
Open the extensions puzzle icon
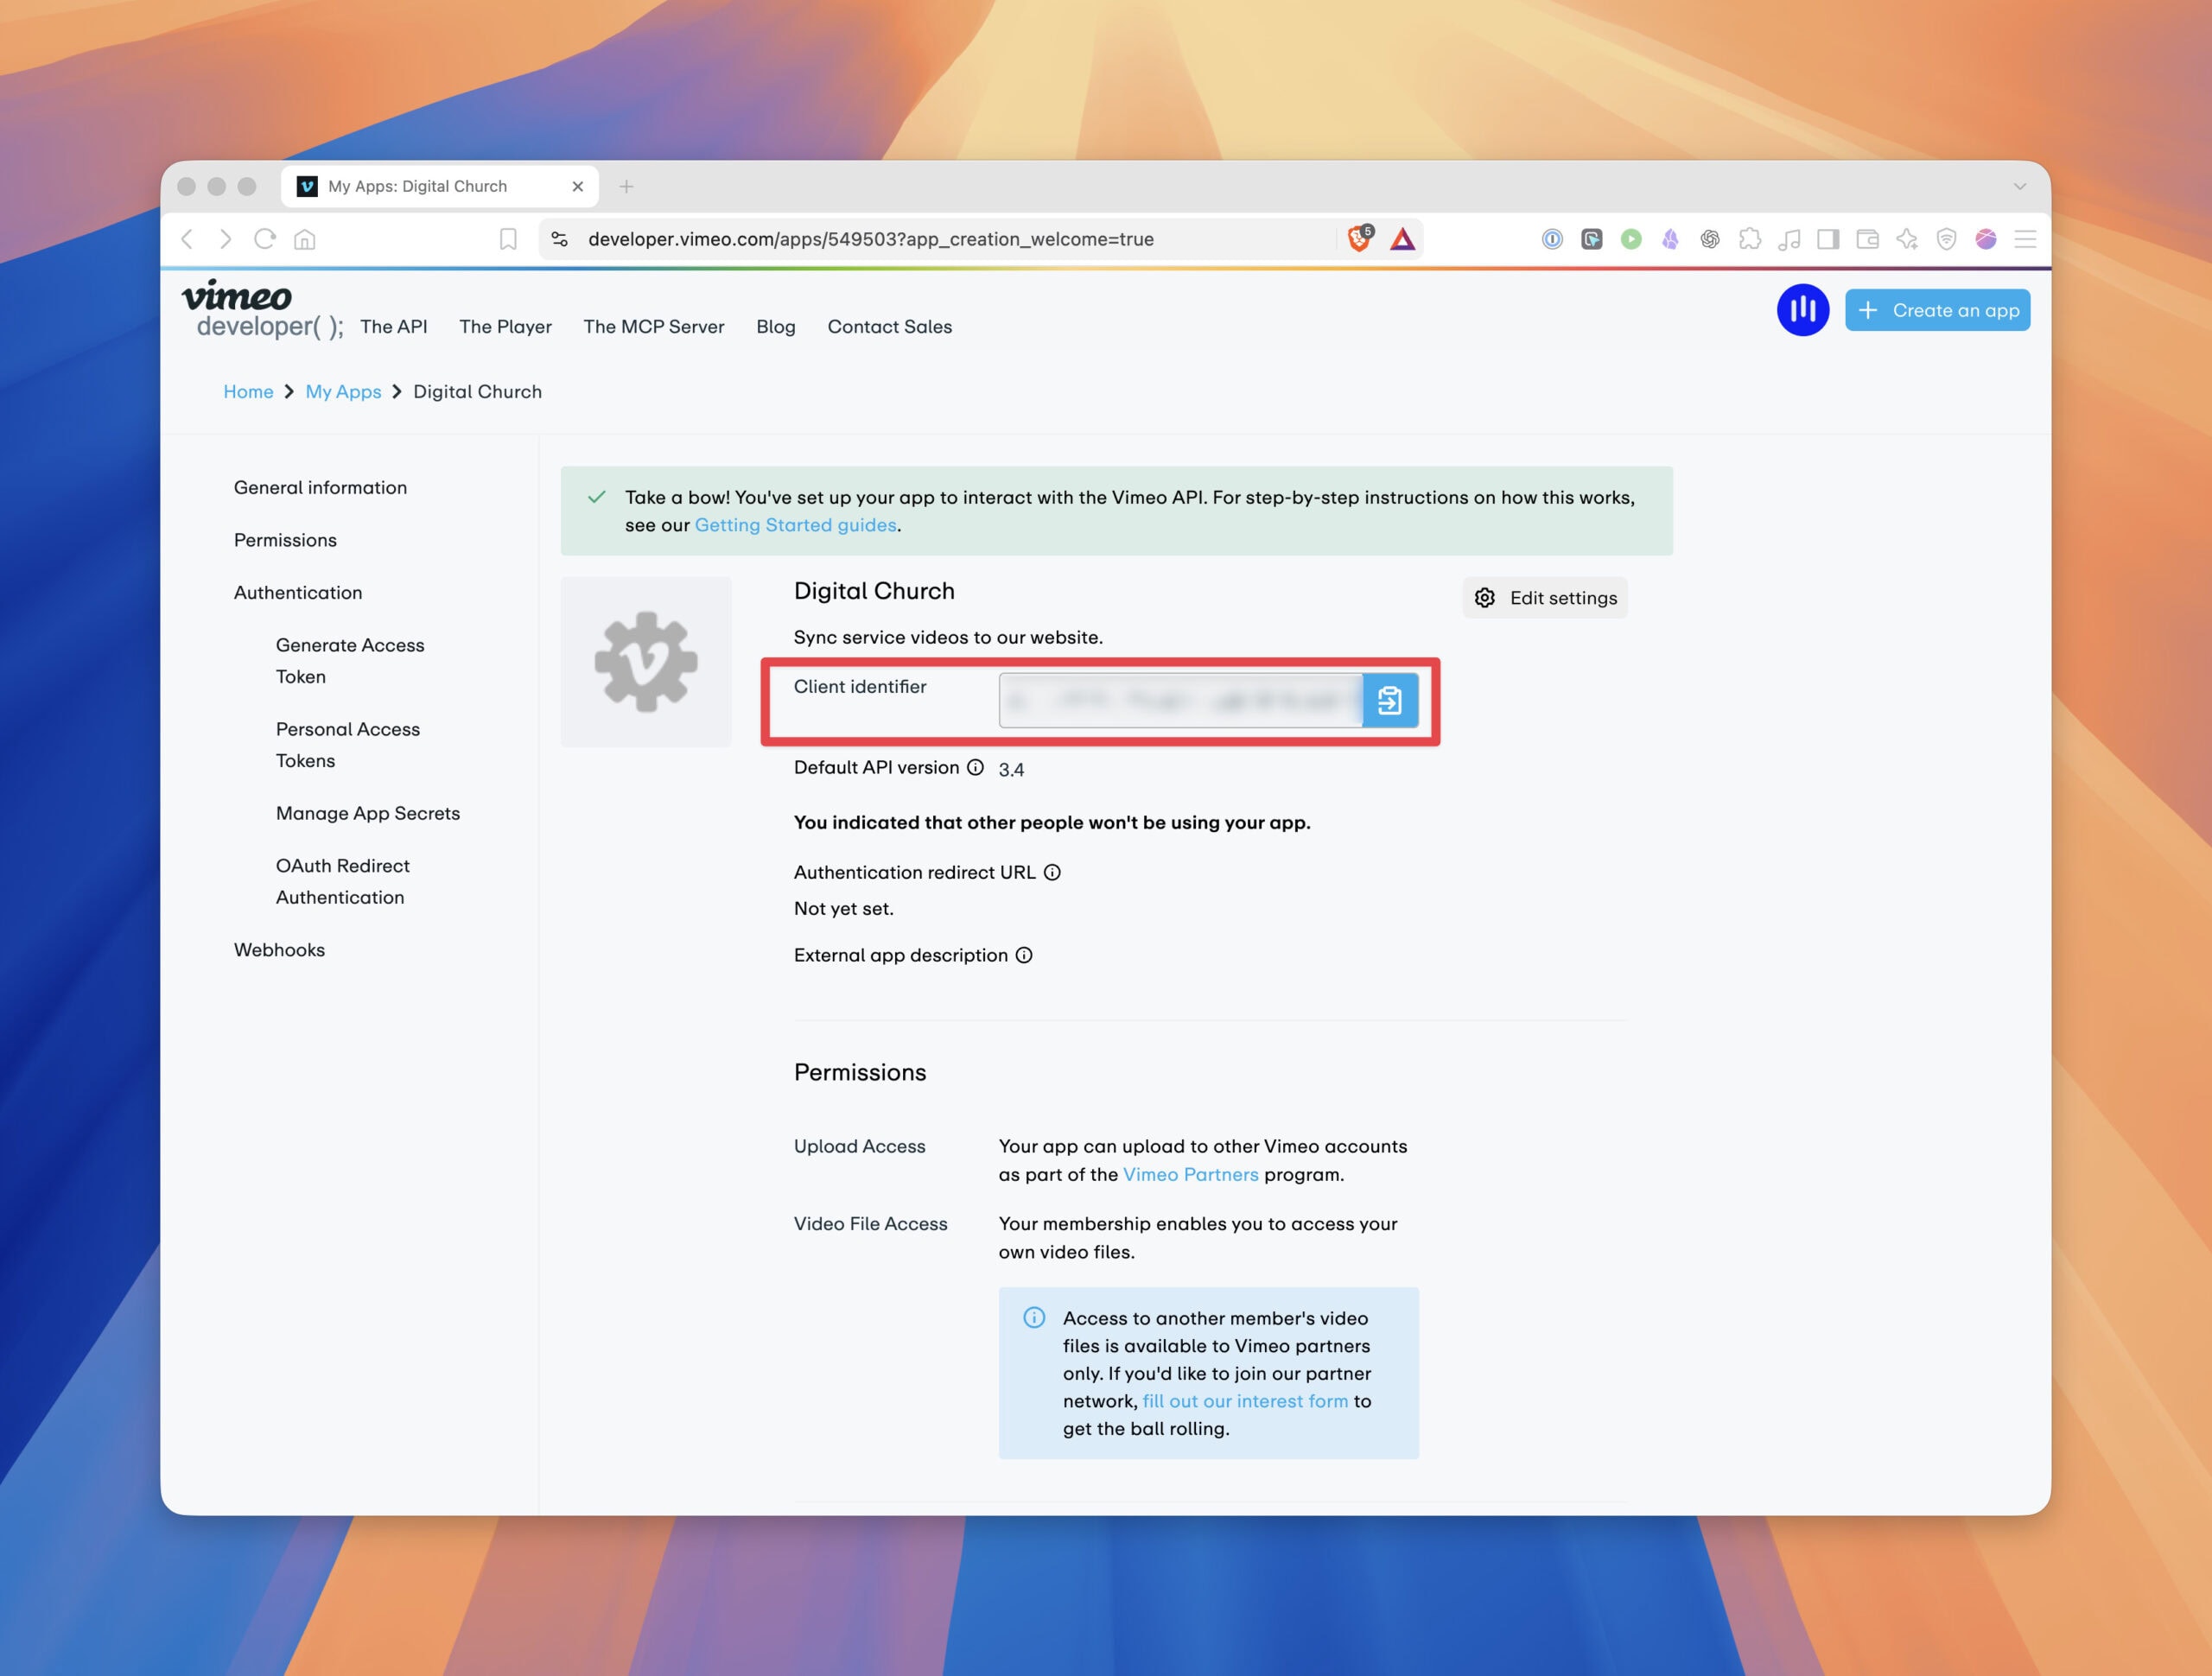pos(1750,239)
